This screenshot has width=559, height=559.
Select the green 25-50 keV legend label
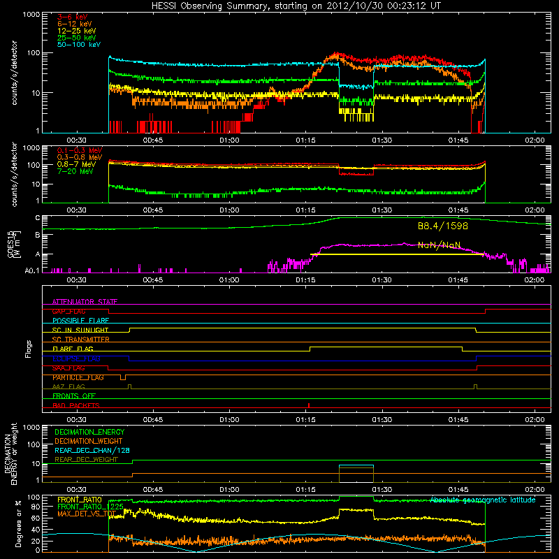[x=77, y=38]
